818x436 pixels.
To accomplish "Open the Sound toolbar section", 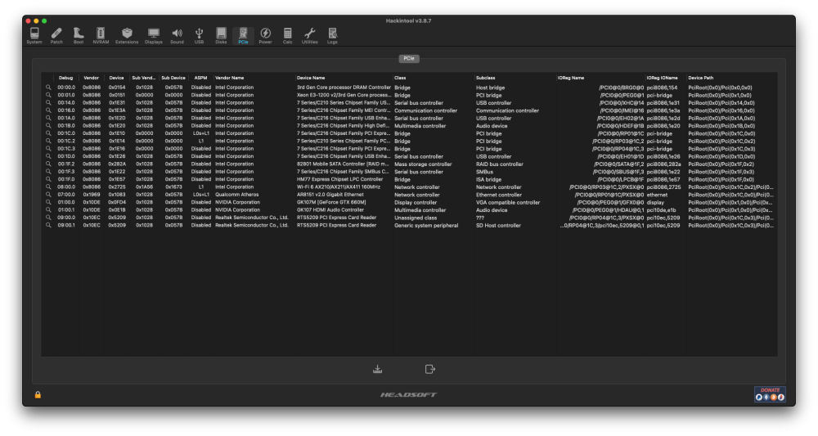I will [x=177, y=35].
